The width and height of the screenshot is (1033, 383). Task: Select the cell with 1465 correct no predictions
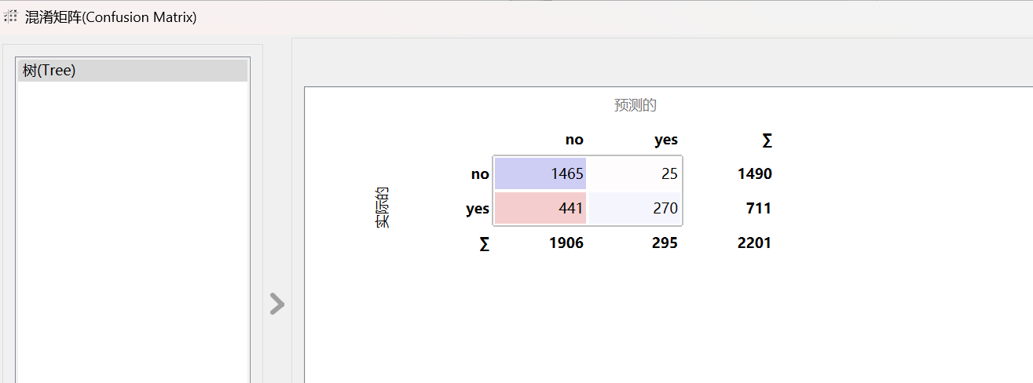click(x=540, y=174)
